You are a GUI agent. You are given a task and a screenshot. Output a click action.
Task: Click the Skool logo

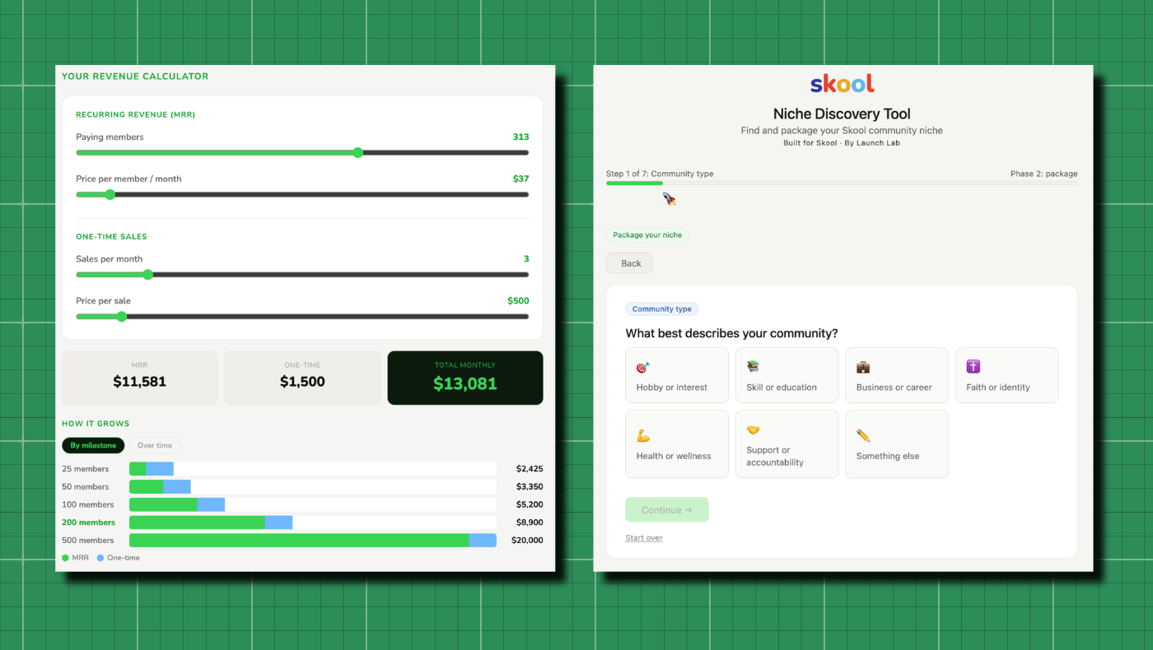(842, 84)
